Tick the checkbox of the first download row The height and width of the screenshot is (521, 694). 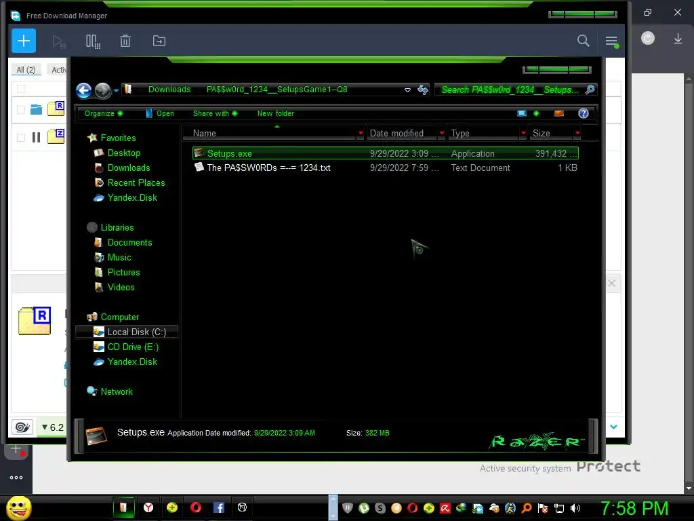coord(21,109)
